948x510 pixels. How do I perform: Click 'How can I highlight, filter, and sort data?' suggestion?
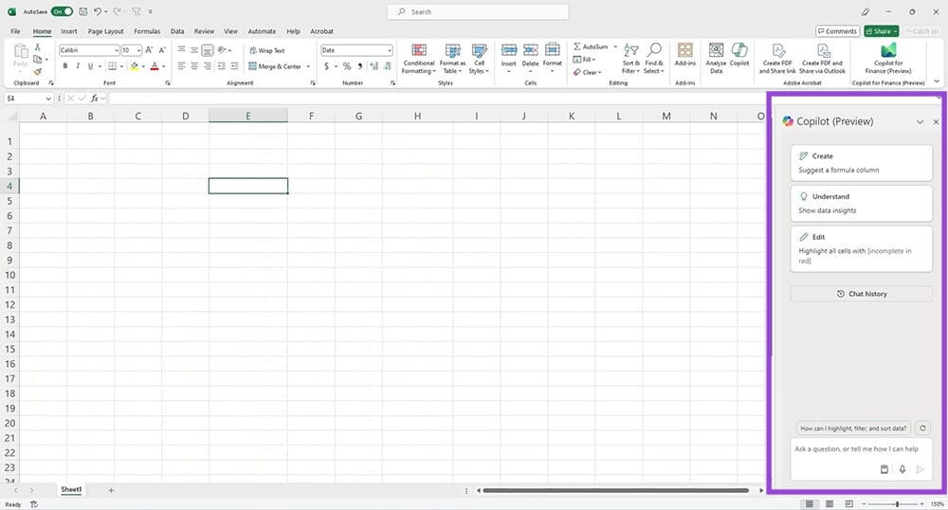point(853,428)
